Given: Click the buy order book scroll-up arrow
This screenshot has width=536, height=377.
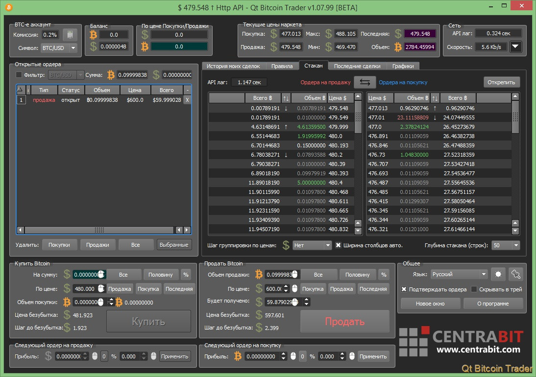Looking at the screenshot, I should [515, 96].
